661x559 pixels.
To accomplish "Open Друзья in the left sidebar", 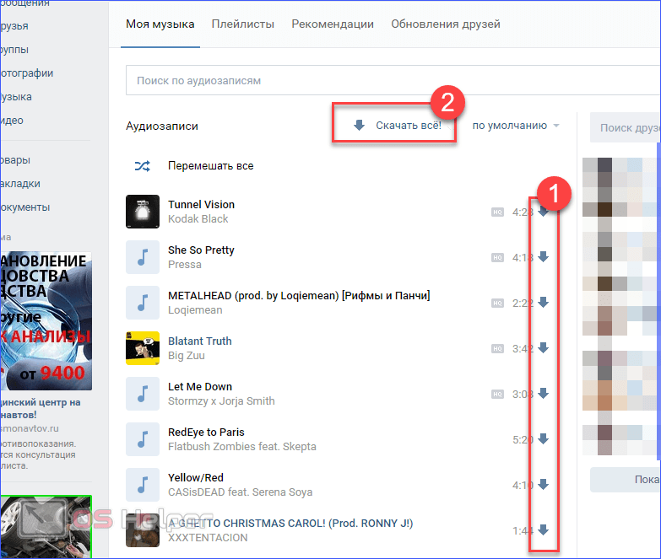I will click(14, 25).
